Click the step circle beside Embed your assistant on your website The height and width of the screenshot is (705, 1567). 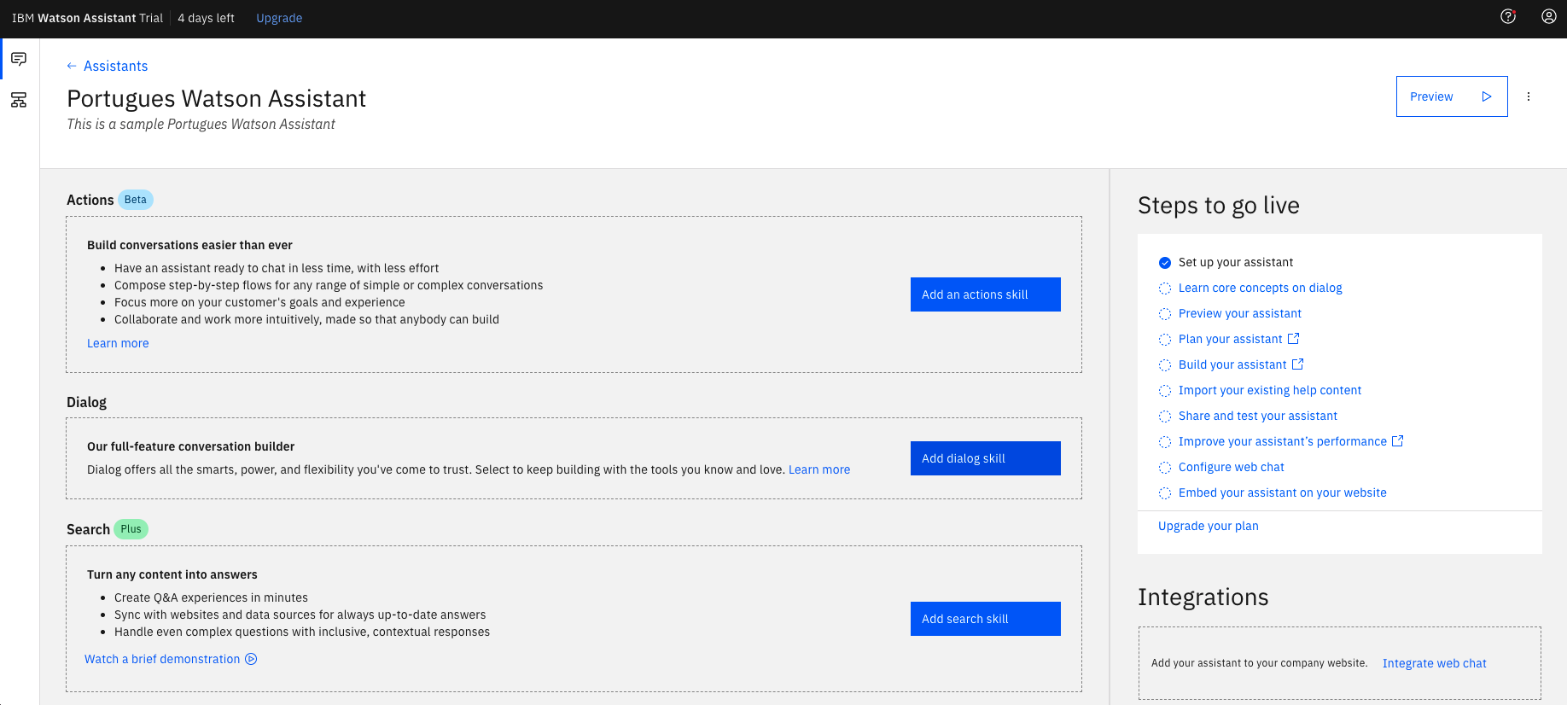(x=1165, y=493)
